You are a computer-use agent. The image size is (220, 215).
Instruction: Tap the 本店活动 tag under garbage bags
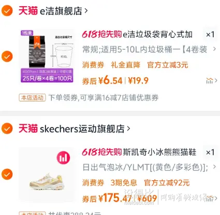tap(32, 98)
